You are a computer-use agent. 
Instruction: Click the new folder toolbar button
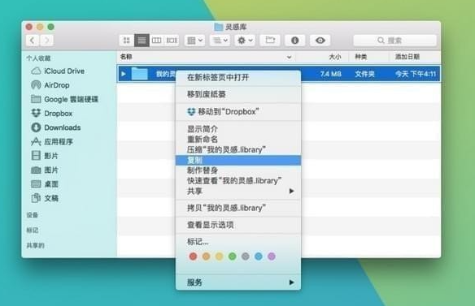pos(270,41)
